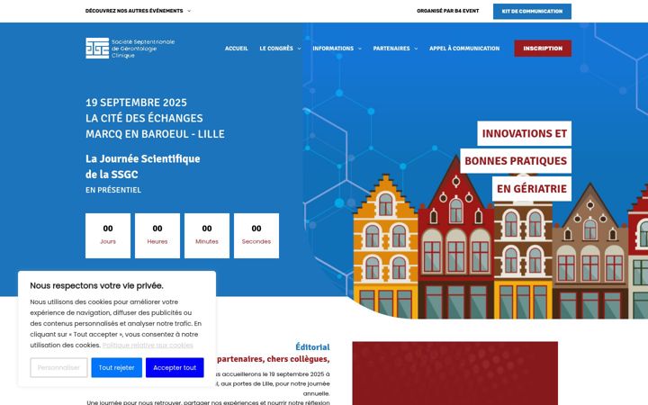
Task: Go to the Accueil menu item
Action: click(x=237, y=49)
